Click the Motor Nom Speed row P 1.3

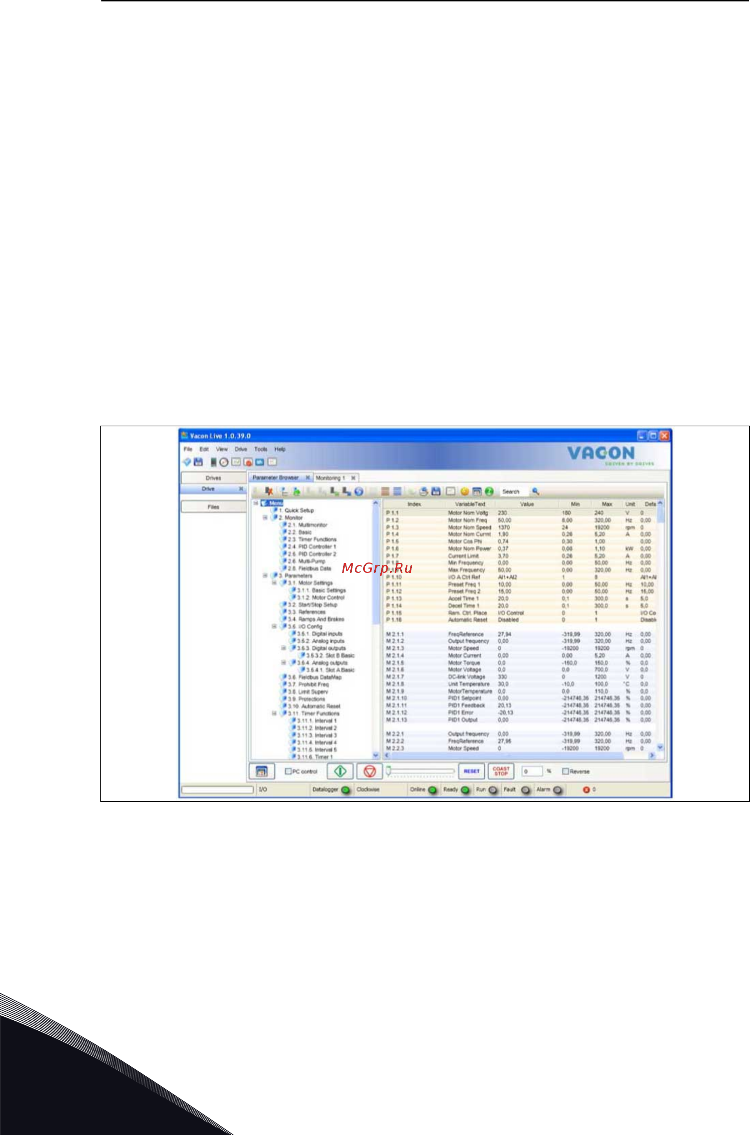tap(520, 527)
